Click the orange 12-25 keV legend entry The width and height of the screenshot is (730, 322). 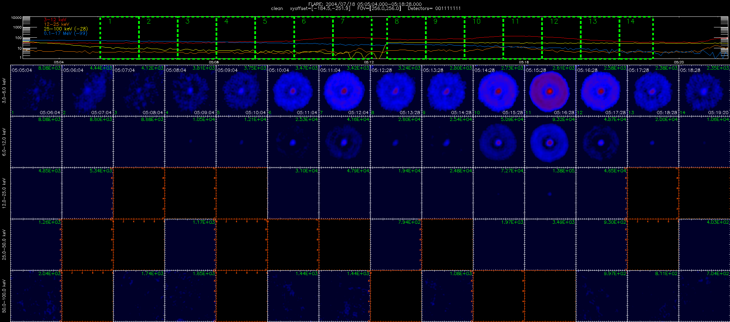click(x=57, y=24)
